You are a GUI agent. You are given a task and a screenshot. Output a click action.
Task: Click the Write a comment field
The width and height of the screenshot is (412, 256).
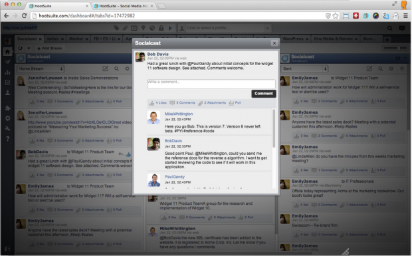point(211,84)
